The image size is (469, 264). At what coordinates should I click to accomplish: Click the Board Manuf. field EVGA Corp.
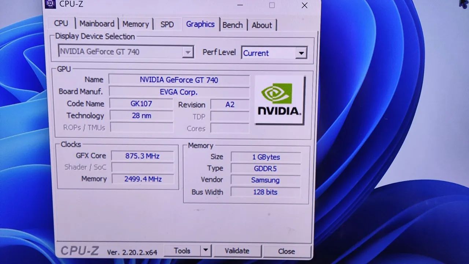coord(179,92)
